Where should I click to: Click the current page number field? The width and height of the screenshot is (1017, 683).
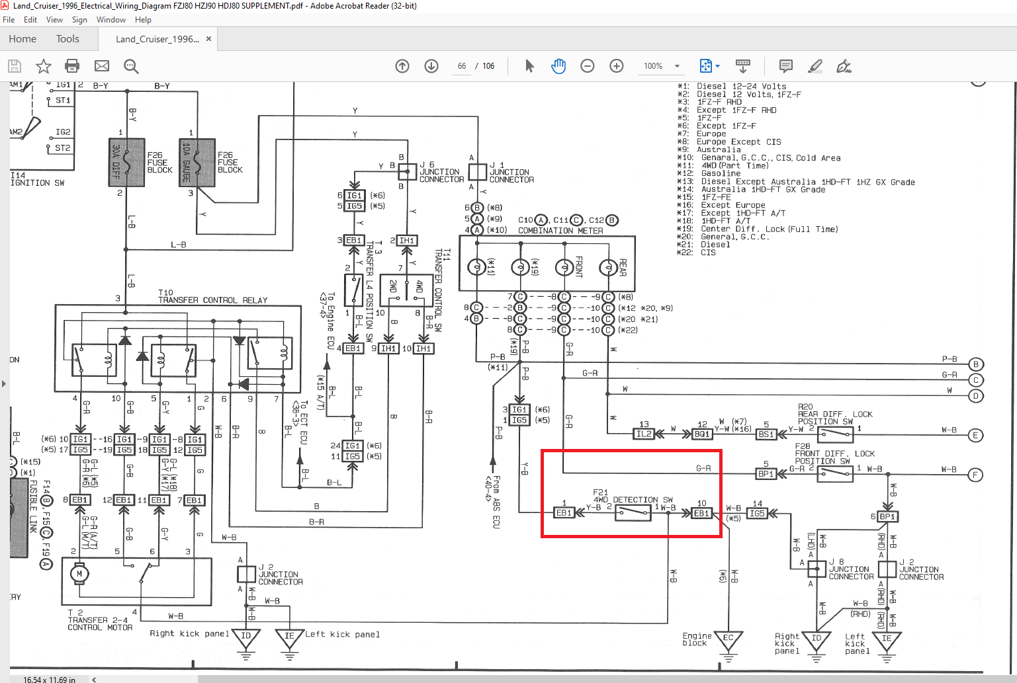(461, 66)
